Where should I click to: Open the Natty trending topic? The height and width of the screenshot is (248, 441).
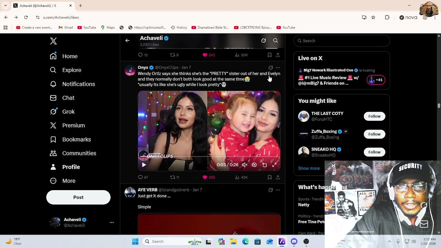click(x=304, y=205)
